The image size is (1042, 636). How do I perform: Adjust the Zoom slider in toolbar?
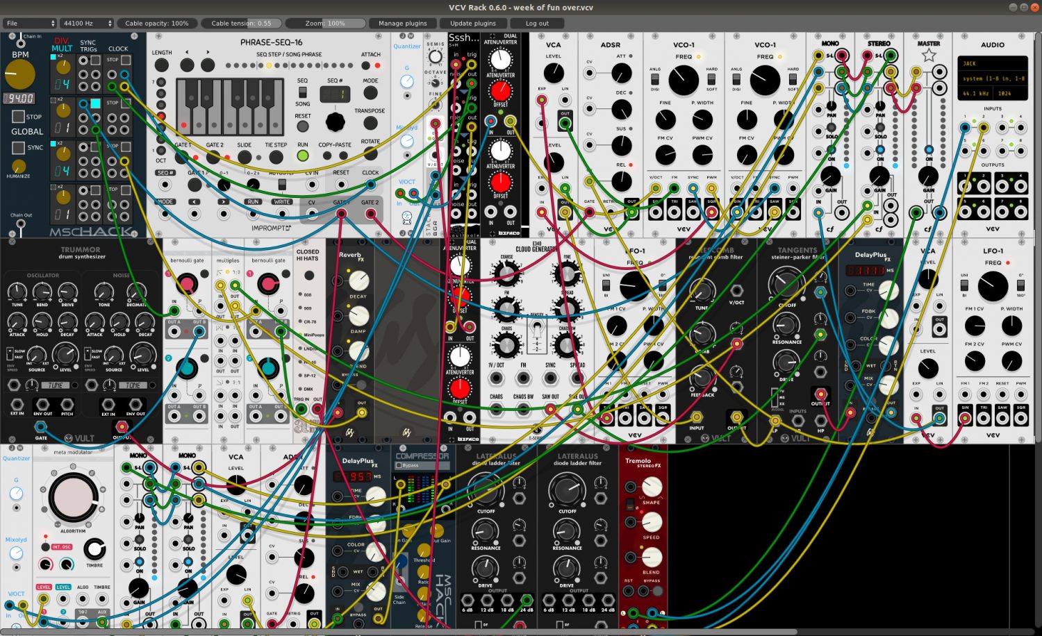325,23
